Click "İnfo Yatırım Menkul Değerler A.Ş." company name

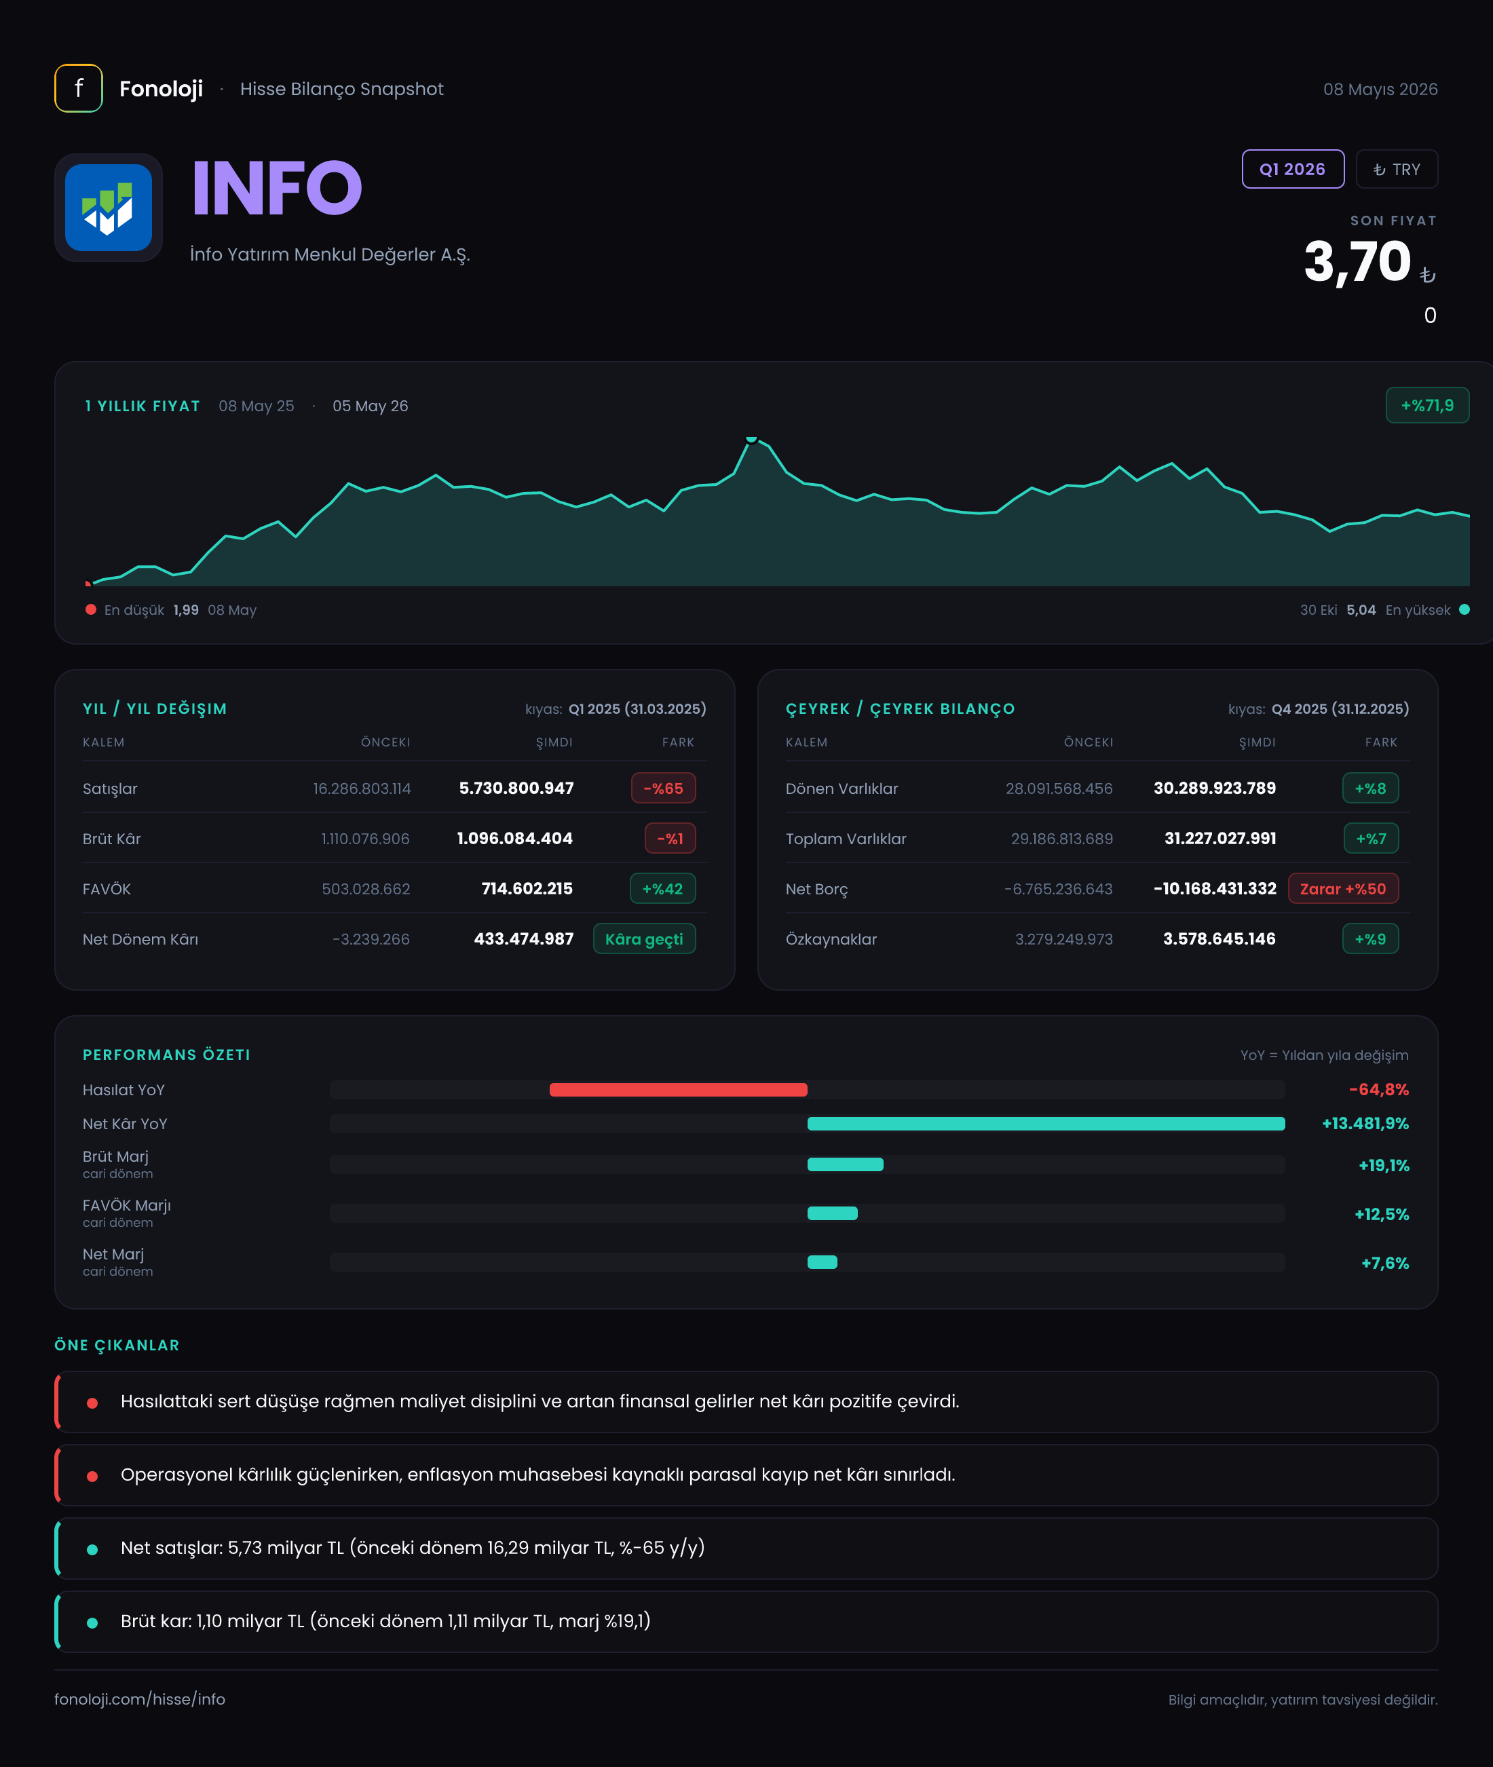(x=330, y=254)
